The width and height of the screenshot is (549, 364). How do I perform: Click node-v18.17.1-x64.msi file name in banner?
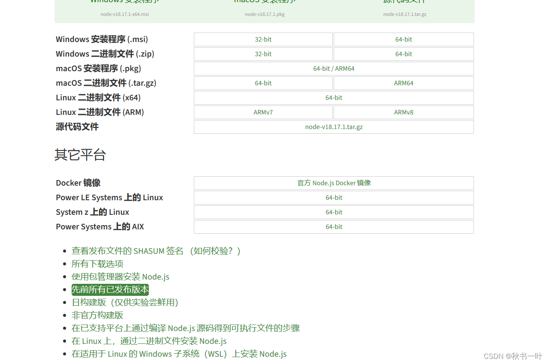[124, 14]
